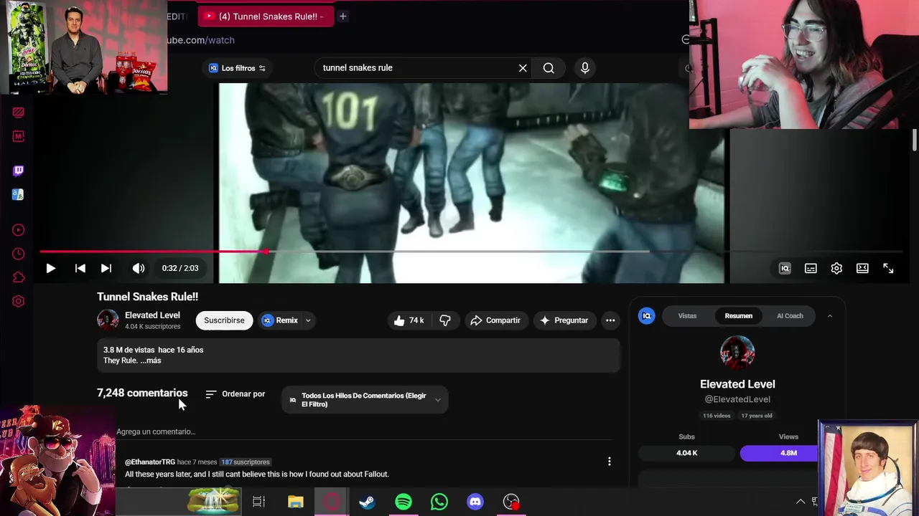919x516 pixels.
Task: Open Task View from the taskbar
Action: [259, 502]
